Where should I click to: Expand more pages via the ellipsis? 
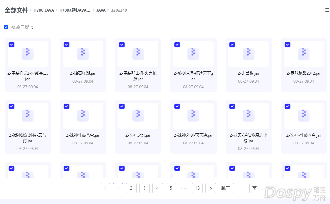tap(184, 188)
